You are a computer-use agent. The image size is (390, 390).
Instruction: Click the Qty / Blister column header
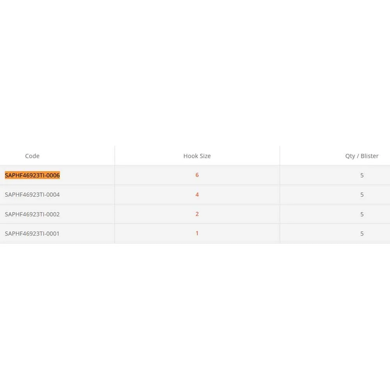pyautogui.click(x=362, y=156)
